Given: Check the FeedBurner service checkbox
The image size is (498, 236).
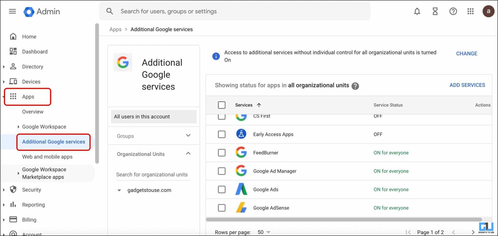Looking at the screenshot, I should point(221,153).
